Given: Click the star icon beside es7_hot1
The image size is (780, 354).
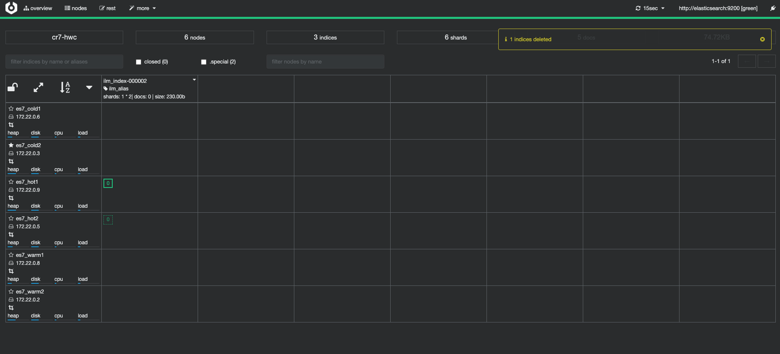Looking at the screenshot, I should (11, 182).
